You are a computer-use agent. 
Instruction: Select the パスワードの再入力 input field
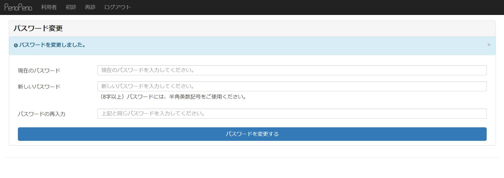pyautogui.click(x=292, y=114)
